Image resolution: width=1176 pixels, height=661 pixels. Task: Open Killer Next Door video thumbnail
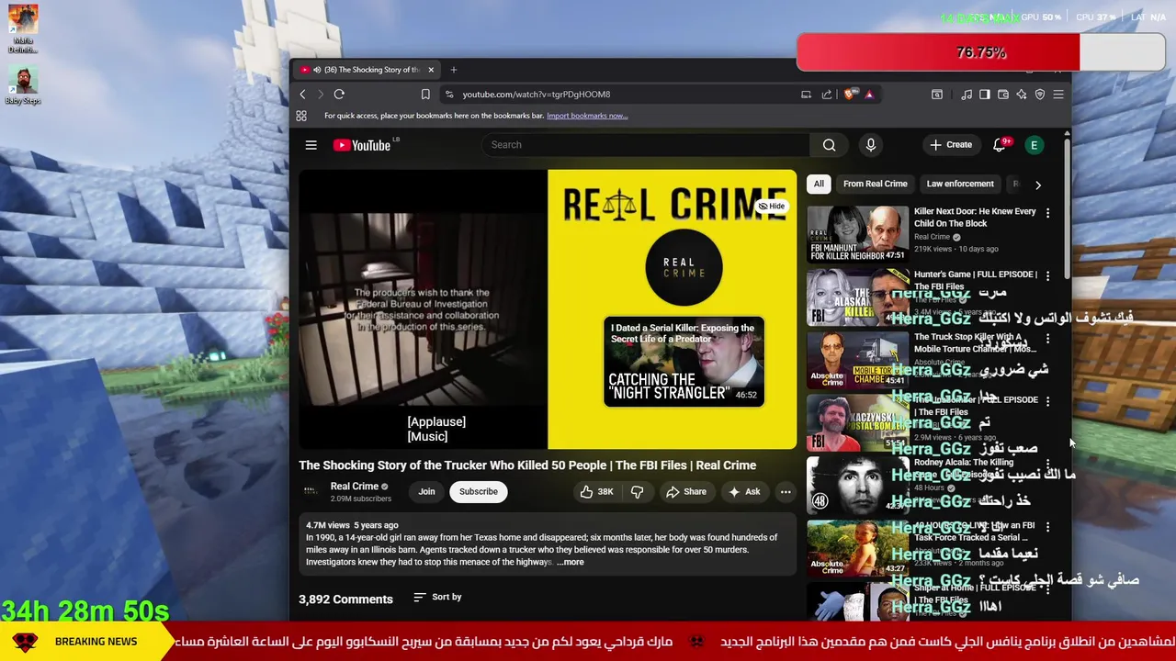click(857, 234)
